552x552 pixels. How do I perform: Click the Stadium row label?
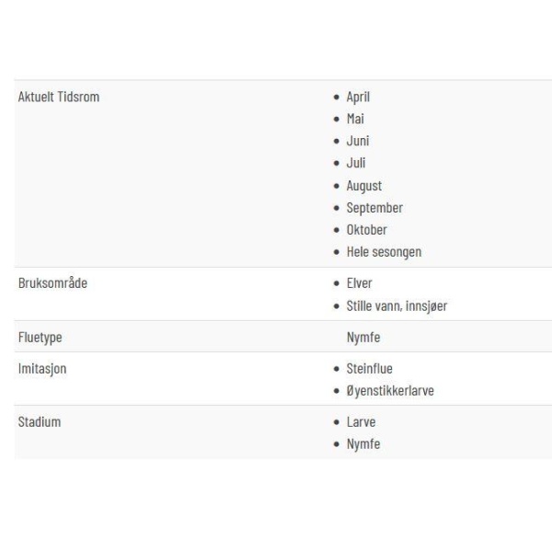(40, 422)
